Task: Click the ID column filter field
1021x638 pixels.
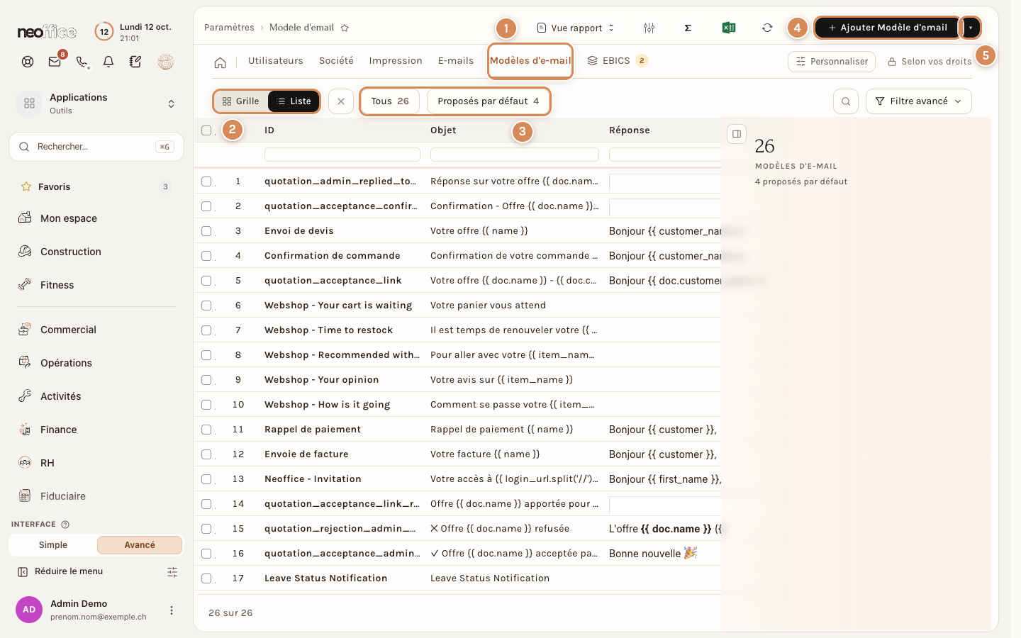Action: tap(342, 155)
